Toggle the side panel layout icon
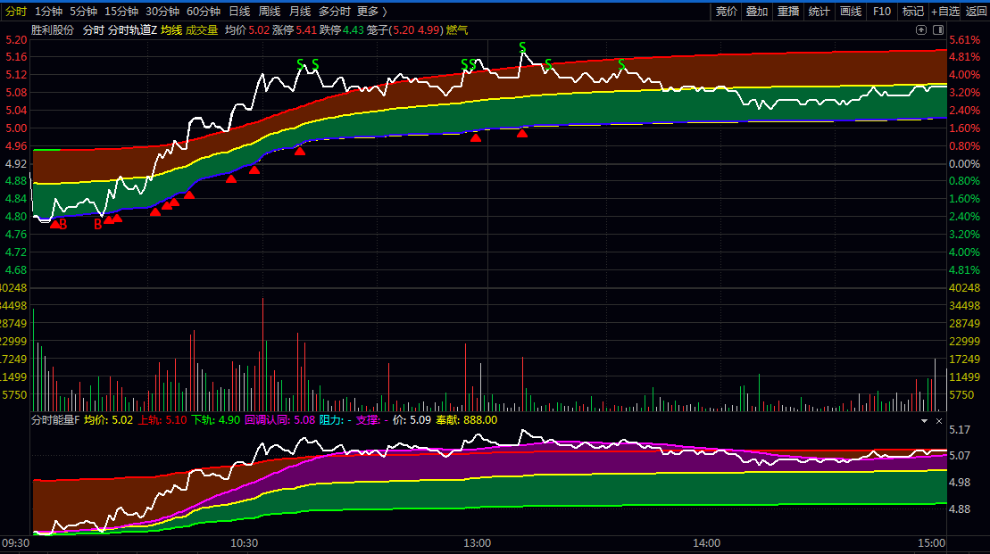Viewport: 990px width, 554px height. (x=938, y=29)
